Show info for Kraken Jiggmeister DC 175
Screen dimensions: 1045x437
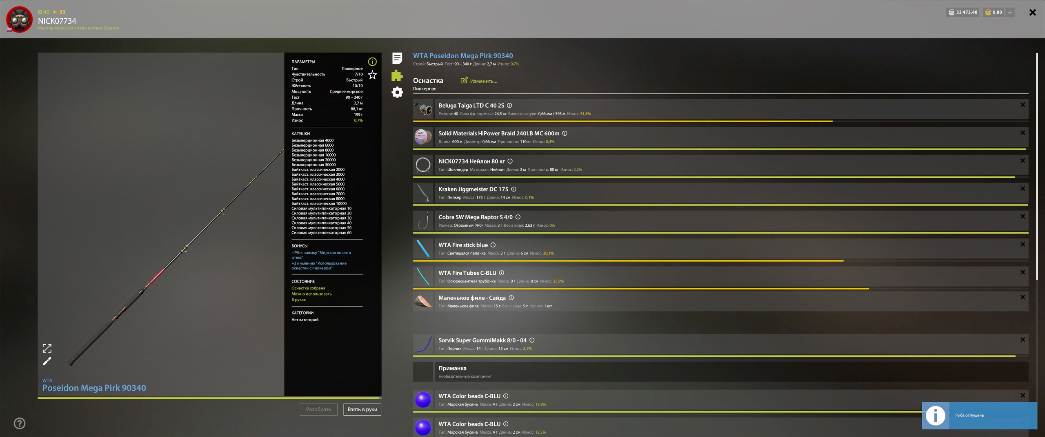(x=514, y=189)
